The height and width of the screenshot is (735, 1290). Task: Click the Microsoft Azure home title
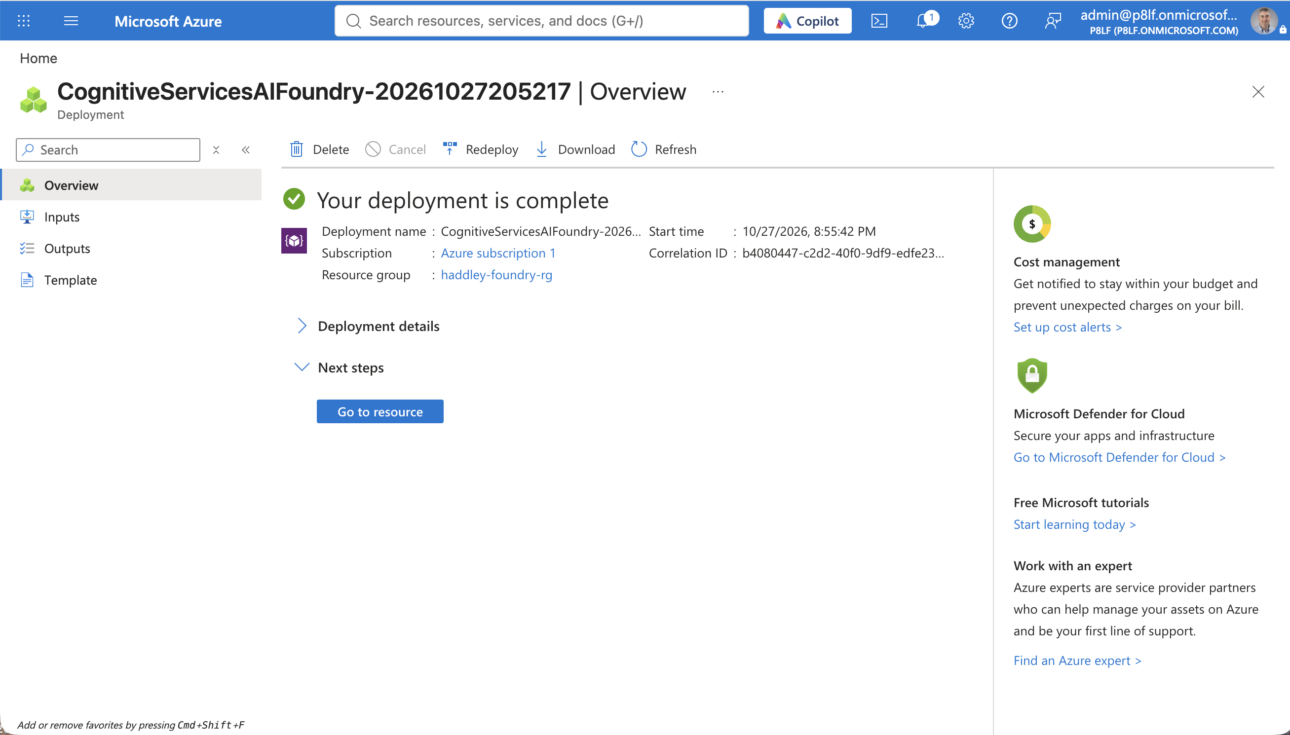pos(168,21)
